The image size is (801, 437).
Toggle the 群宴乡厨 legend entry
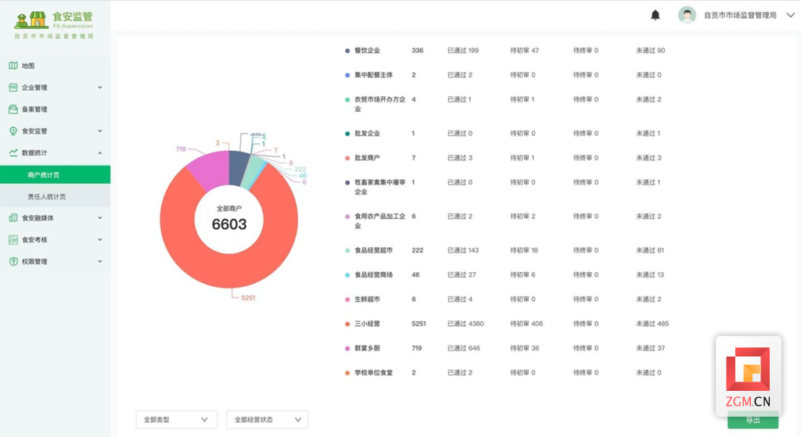pyautogui.click(x=366, y=349)
